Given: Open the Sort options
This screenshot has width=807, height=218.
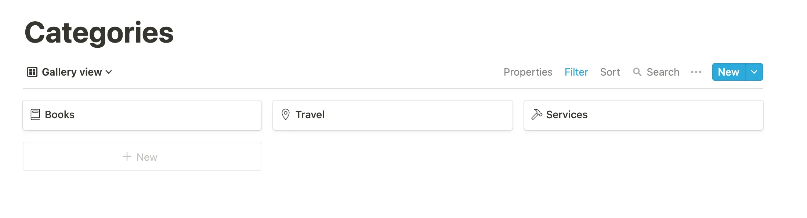Looking at the screenshot, I should tap(610, 72).
